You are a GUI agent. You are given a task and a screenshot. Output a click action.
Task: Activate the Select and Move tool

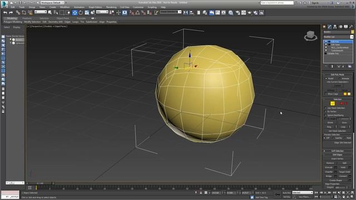coord(75,12)
